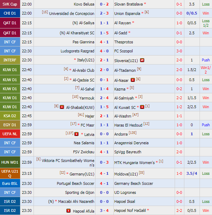Click the red card icon beside Slovenia(U21)
Viewport: 212px width, 215px height.
coord(142,60)
